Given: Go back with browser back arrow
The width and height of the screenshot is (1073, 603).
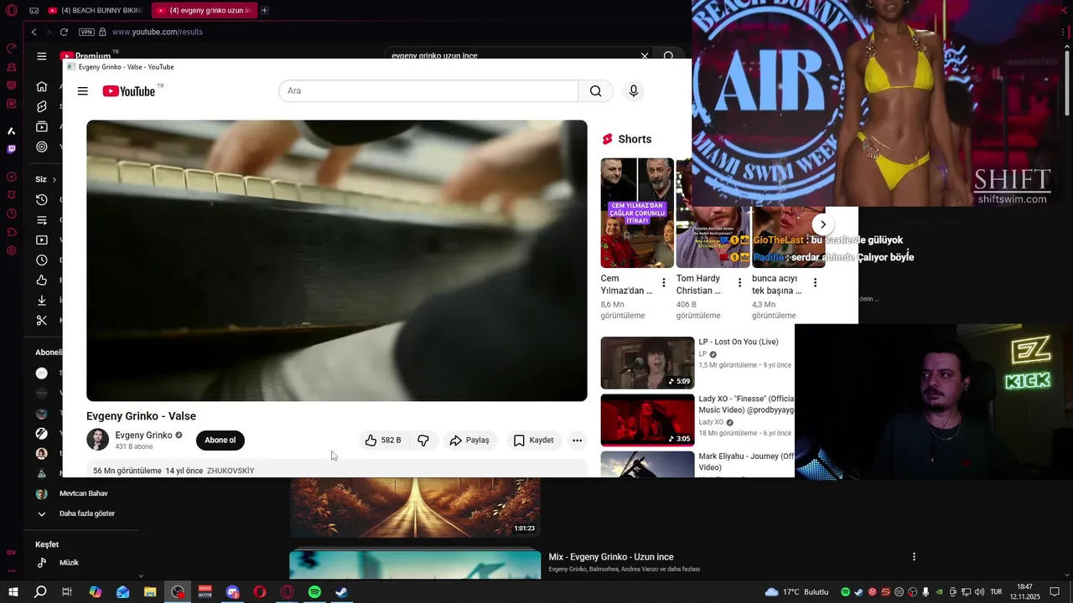Looking at the screenshot, I should coord(34,32).
